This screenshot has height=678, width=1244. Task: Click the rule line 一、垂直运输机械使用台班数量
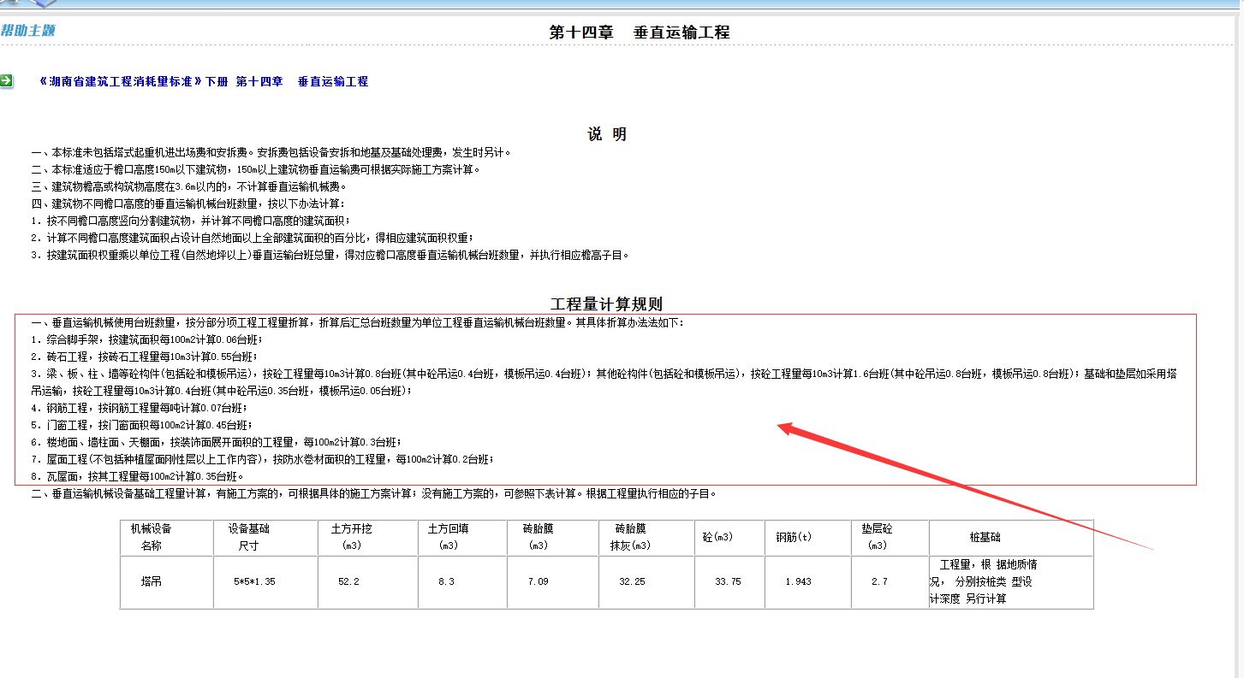(358, 323)
